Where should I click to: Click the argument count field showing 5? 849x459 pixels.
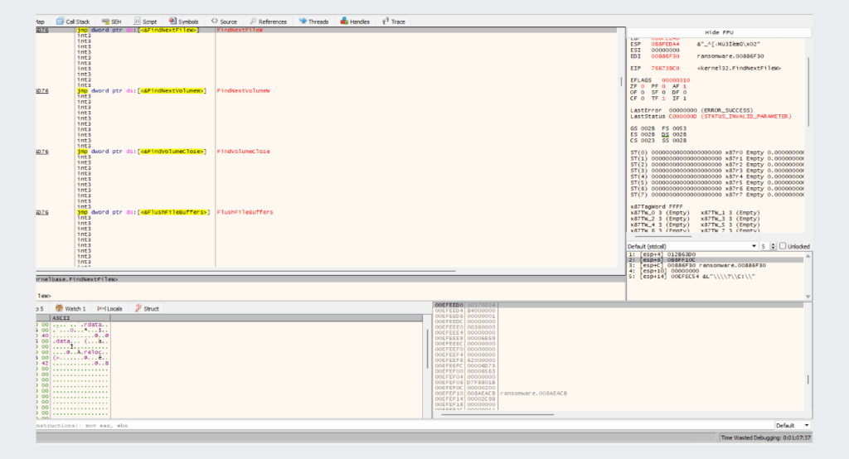click(764, 246)
